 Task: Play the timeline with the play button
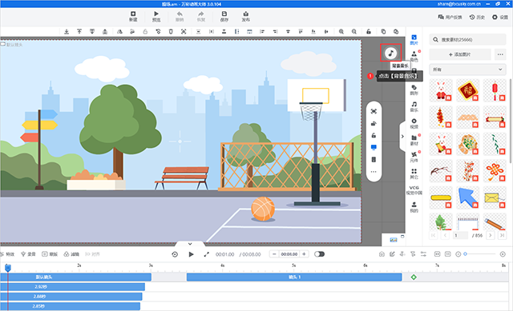click(x=191, y=254)
